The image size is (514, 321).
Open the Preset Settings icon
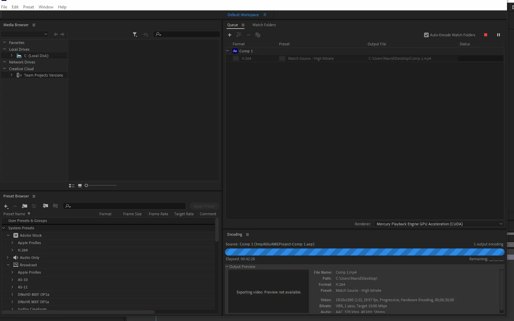point(34,206)
